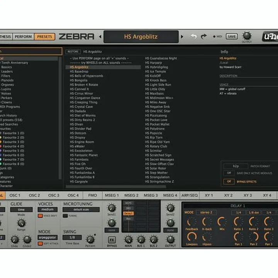Select the VCF1 module in FX grid
The height and width of the screenshot is (278, 278).
pyautogui.click(x=128, y=203)
